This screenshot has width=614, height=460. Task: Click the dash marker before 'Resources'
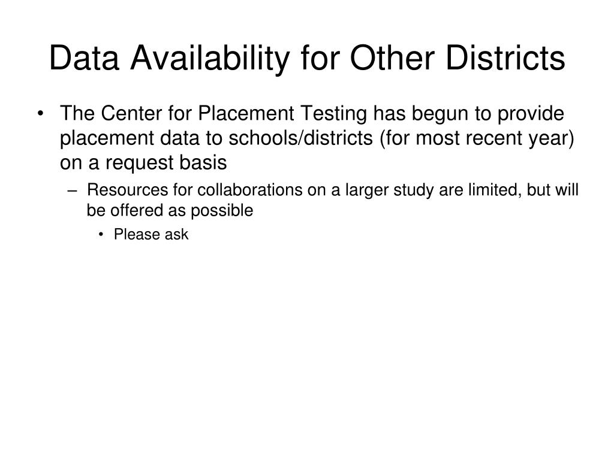coord(72,191)
